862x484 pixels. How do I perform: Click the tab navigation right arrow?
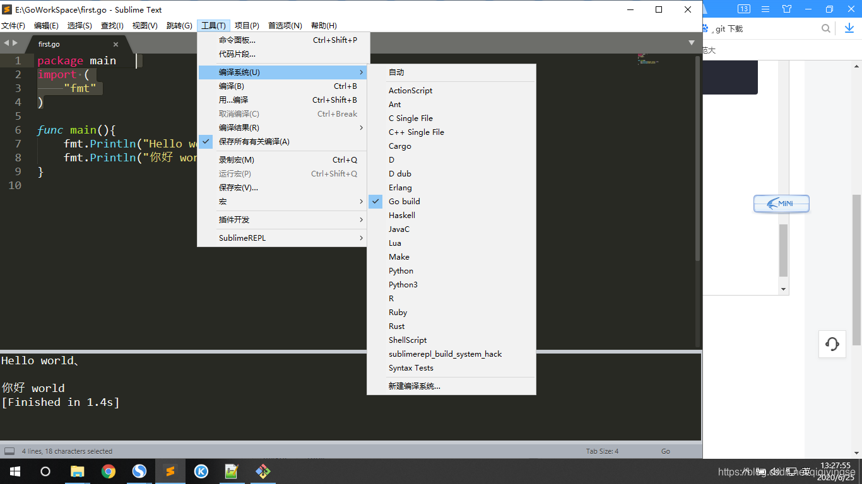(x=15, y=43)
